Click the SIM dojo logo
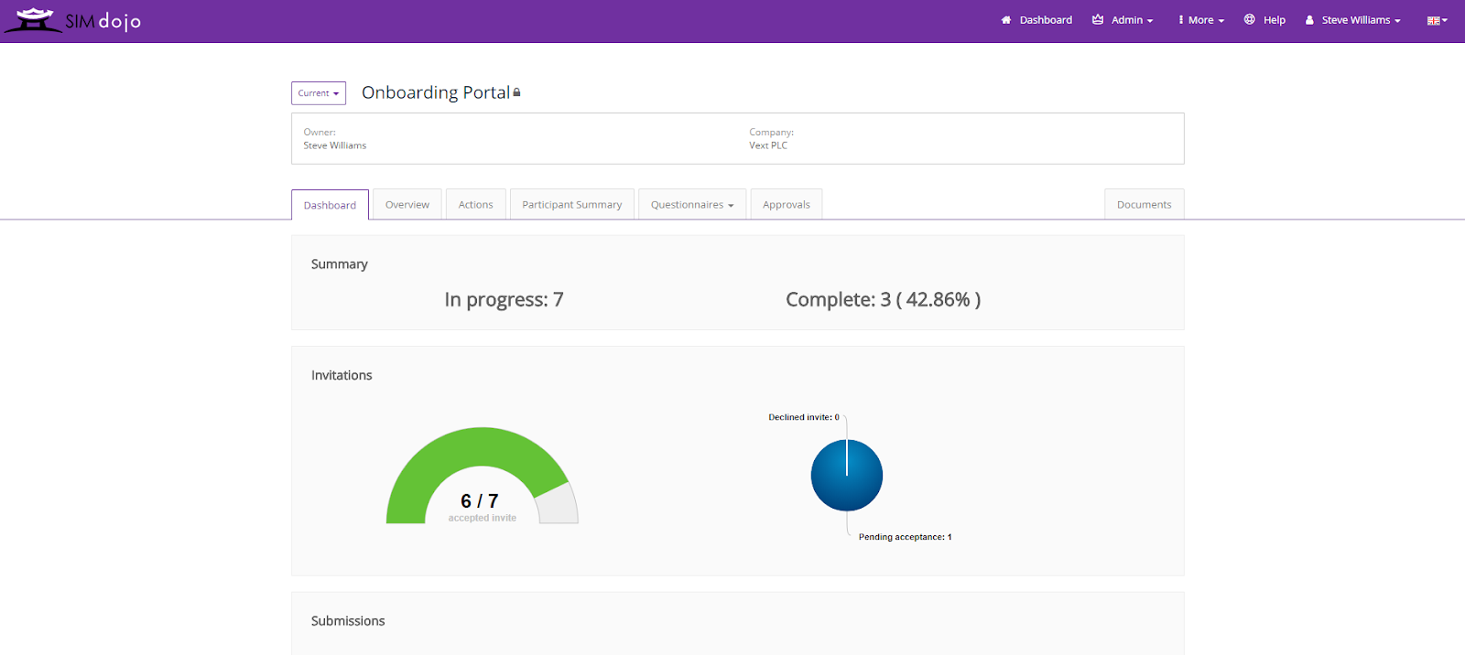 72,19
